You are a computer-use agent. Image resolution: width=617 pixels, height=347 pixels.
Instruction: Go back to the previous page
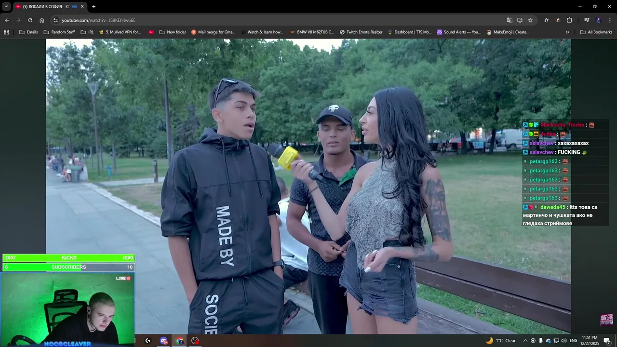point(7,20)
